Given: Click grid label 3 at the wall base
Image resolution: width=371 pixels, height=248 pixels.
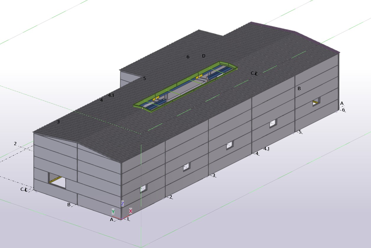Looking at the screenshot, I should 214,175.
